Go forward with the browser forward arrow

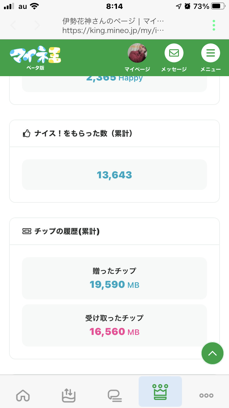coord(37,25)
